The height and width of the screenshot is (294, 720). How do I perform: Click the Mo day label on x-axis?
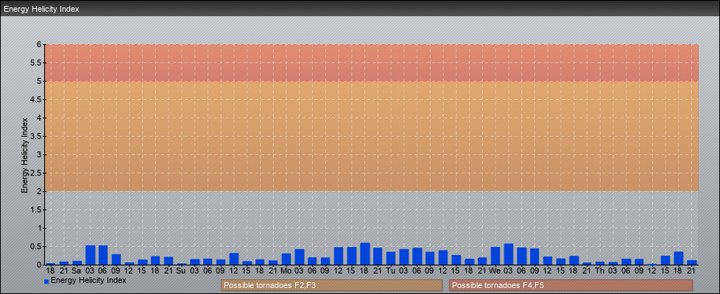[286, 270]
